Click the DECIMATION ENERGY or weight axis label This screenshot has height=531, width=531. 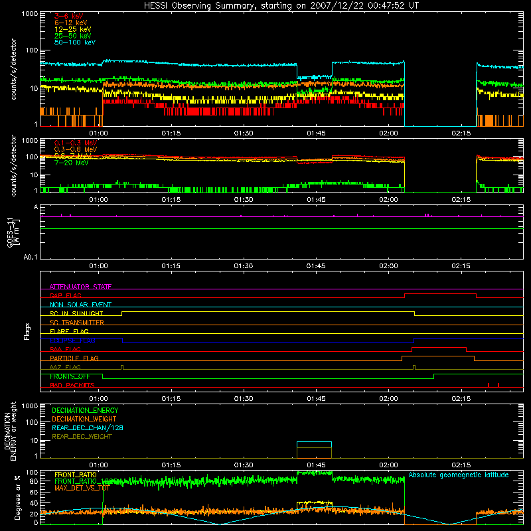pyautogui.click(x=10, y=431)
